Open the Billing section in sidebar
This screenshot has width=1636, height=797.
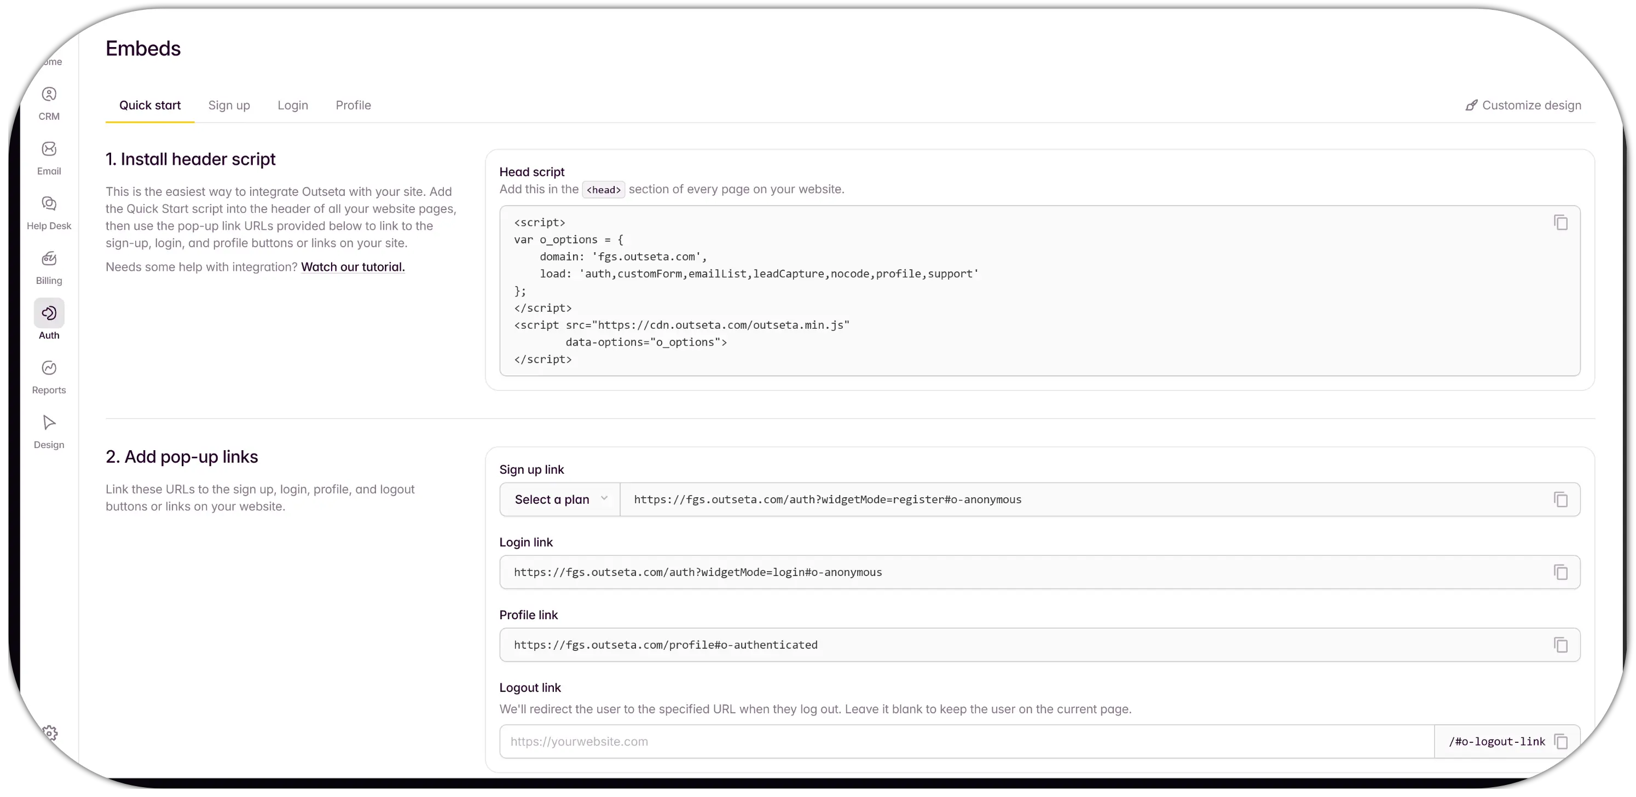[49, 269]
